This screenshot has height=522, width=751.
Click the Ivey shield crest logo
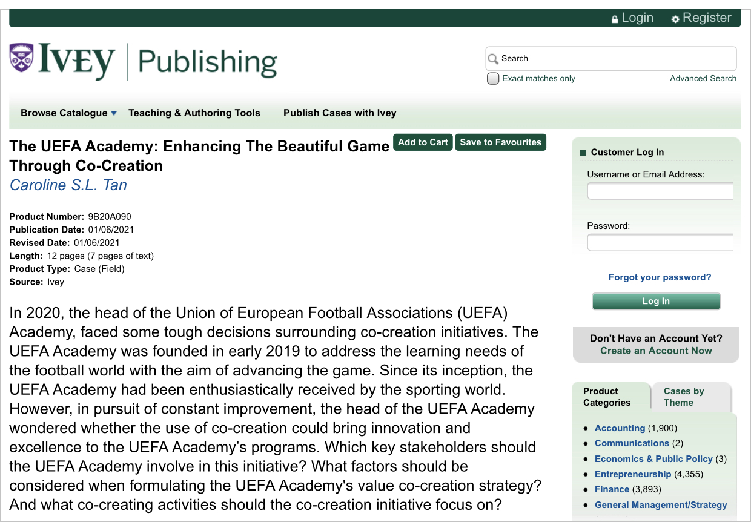pyautogui.click(x=21, y=59)
